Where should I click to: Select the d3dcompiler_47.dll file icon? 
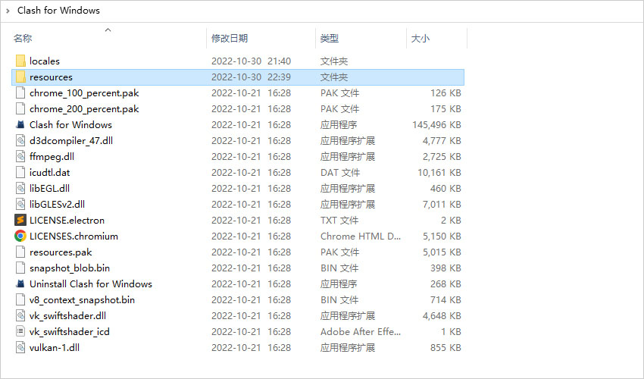(20, 141)
